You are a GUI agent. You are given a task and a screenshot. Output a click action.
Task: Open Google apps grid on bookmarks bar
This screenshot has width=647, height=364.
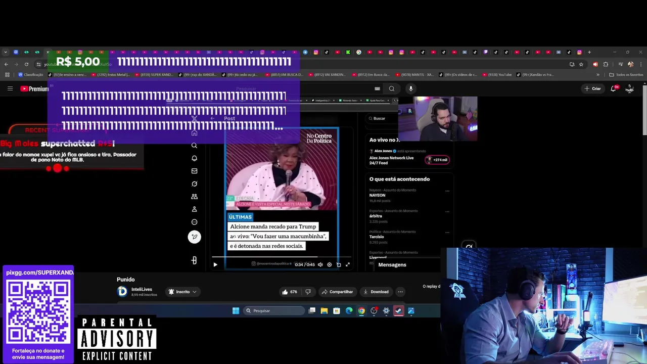[7, 74]
